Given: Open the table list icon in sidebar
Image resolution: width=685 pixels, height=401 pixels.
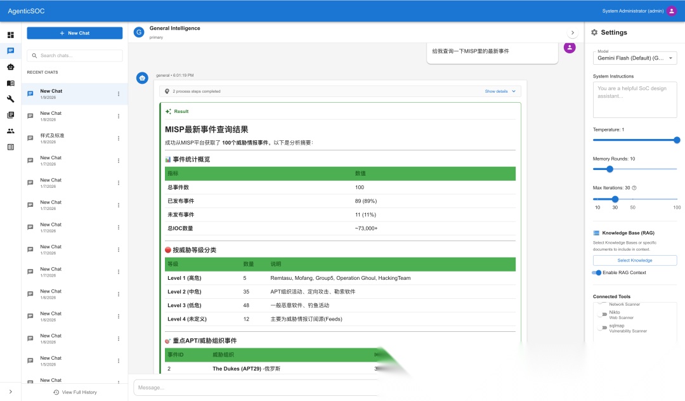Looking at the screenshot, I should pos(11,147).
